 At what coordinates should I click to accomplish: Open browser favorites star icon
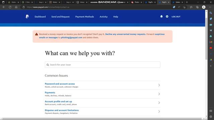click(x=191, y=7)
